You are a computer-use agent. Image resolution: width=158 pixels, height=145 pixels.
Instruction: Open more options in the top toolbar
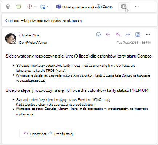click(x=137, y=7)
